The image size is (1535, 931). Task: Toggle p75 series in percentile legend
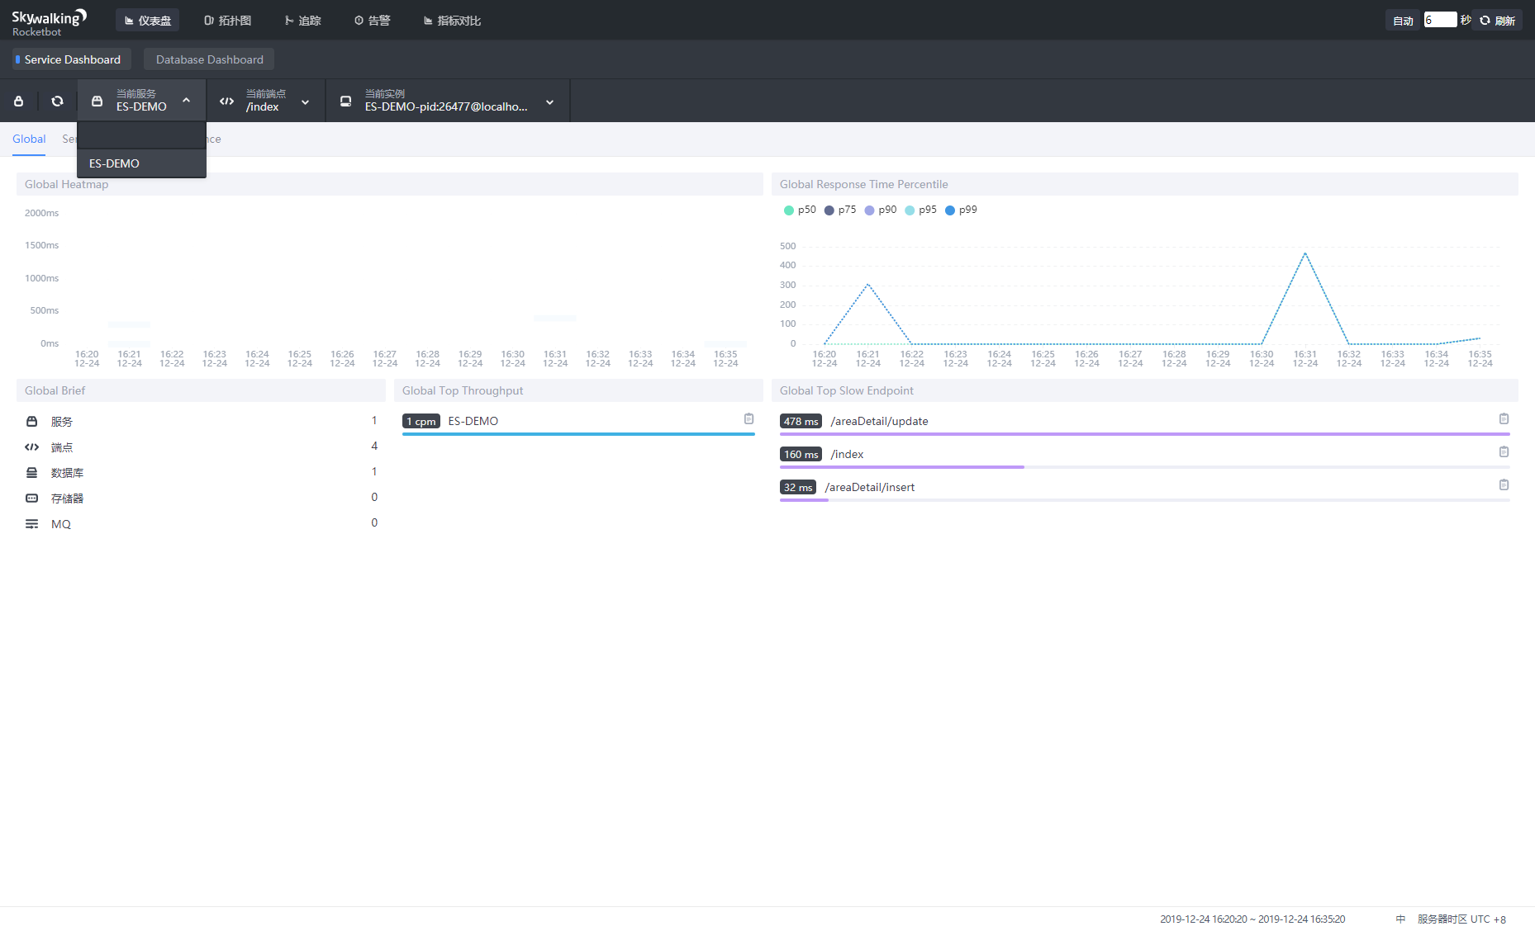[840, 210]
